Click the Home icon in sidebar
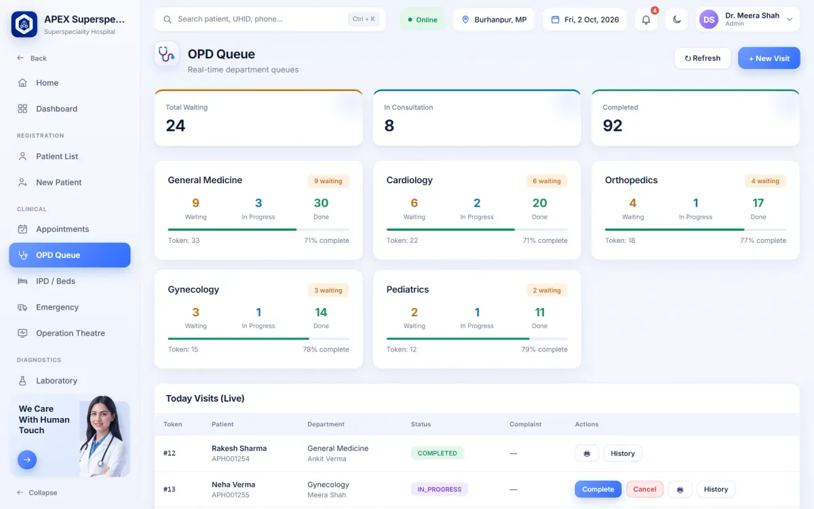Screen dimensions: 814x509 (x=22, y=83)
